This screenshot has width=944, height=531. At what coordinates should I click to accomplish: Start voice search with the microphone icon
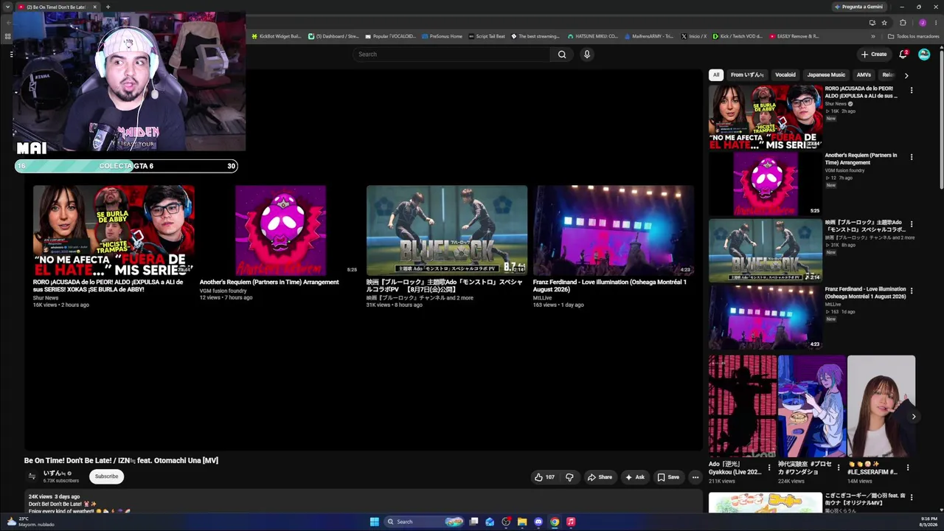click(x=587, y=54)
